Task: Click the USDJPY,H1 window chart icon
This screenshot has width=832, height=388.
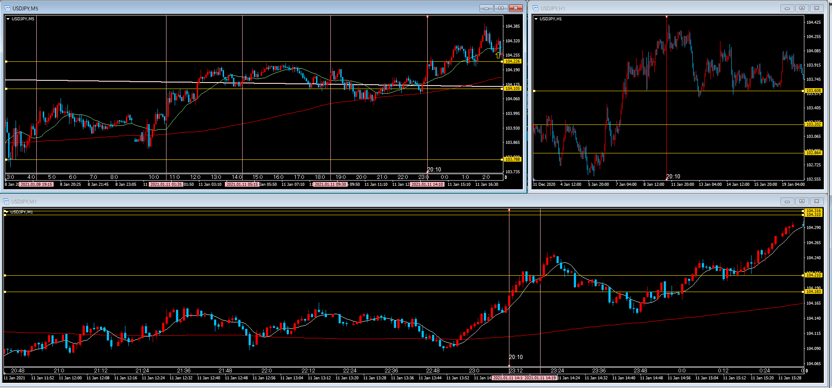Action: pos(535,8)
